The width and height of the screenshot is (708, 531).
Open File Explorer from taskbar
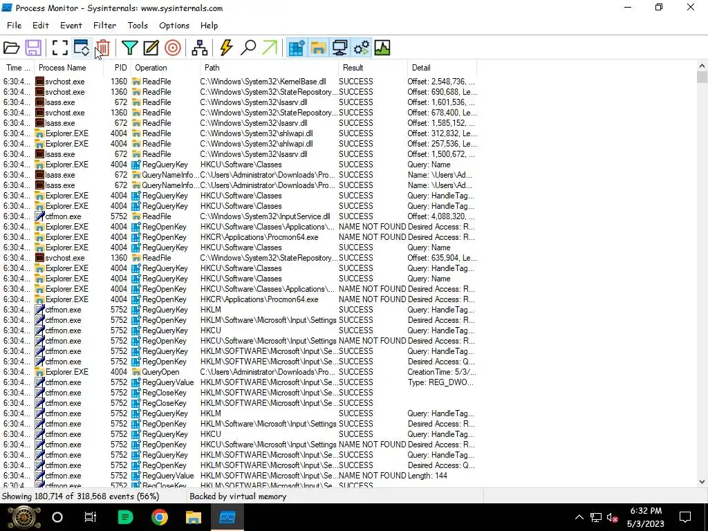coord(194,517)
